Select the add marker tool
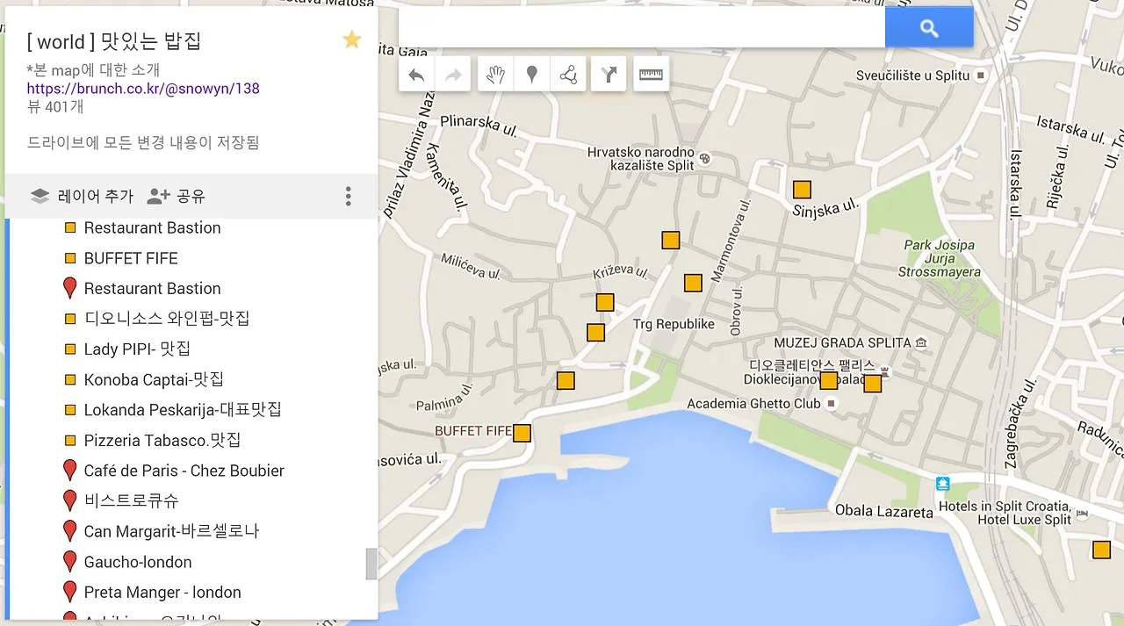Screen dimensions: 1124x626 tap(531, 75)
